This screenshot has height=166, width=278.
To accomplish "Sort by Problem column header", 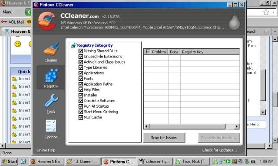I will pyautogui.click(x=156, y=52).
